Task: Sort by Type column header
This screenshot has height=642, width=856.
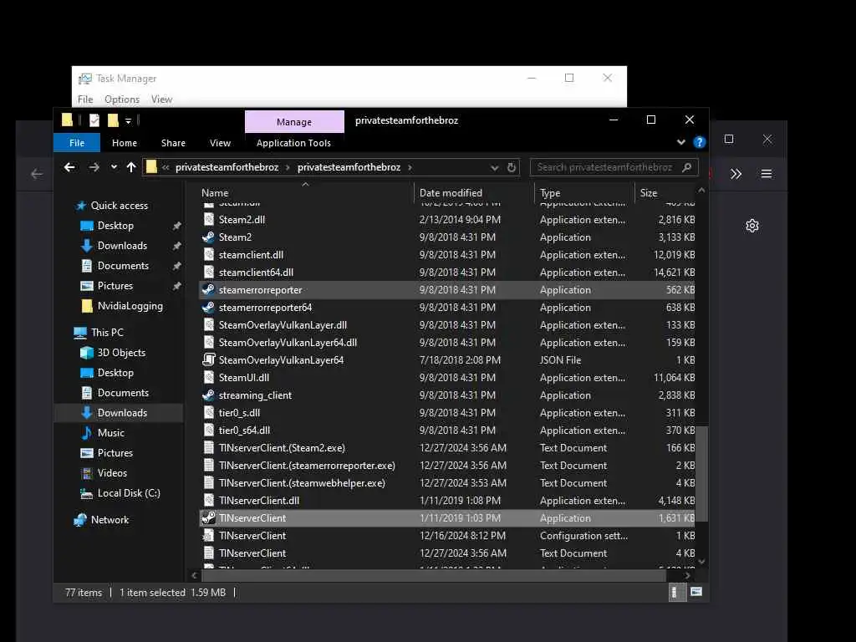Action: coord(584,193)
